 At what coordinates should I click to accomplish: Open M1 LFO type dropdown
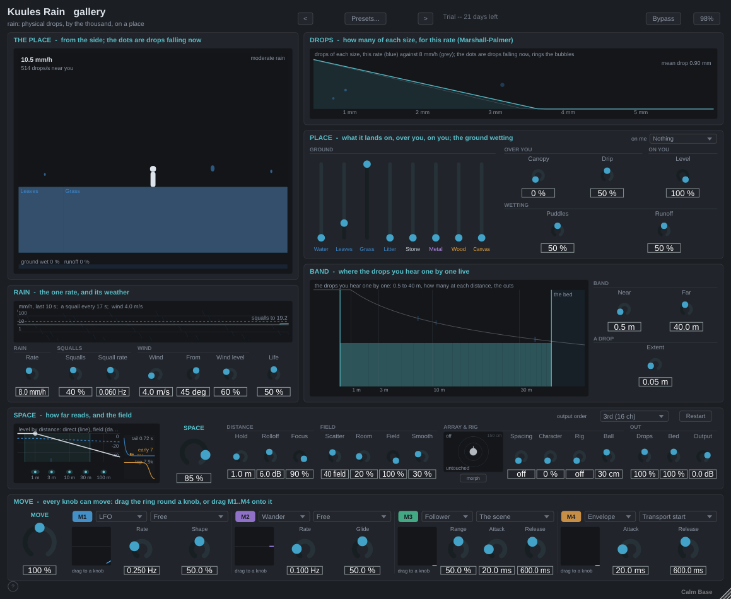pos(121,516)
